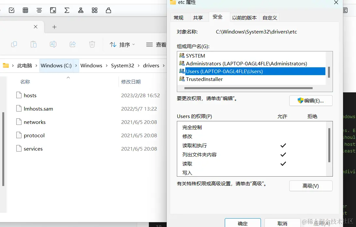Select System32 in the breadcrumb
The image size is (356, 227).
click(122, 66)
